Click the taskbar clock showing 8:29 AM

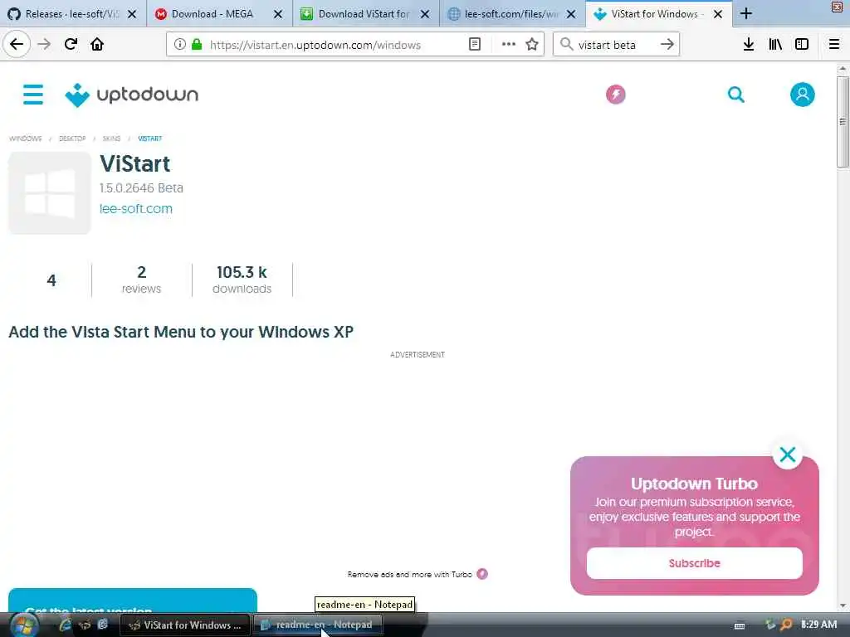point(818,625)
